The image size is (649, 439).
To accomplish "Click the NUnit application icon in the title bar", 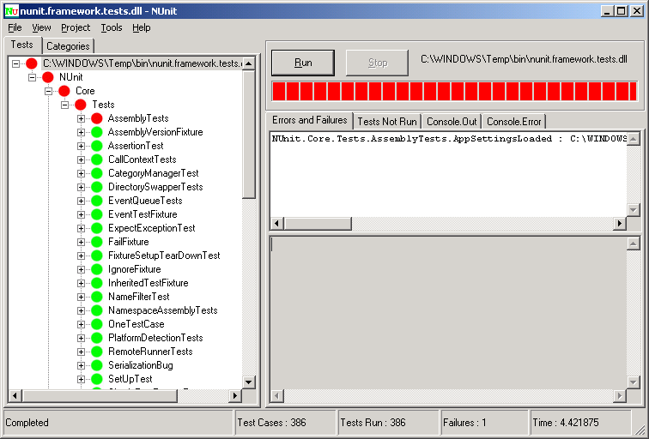I will [12, 11].
